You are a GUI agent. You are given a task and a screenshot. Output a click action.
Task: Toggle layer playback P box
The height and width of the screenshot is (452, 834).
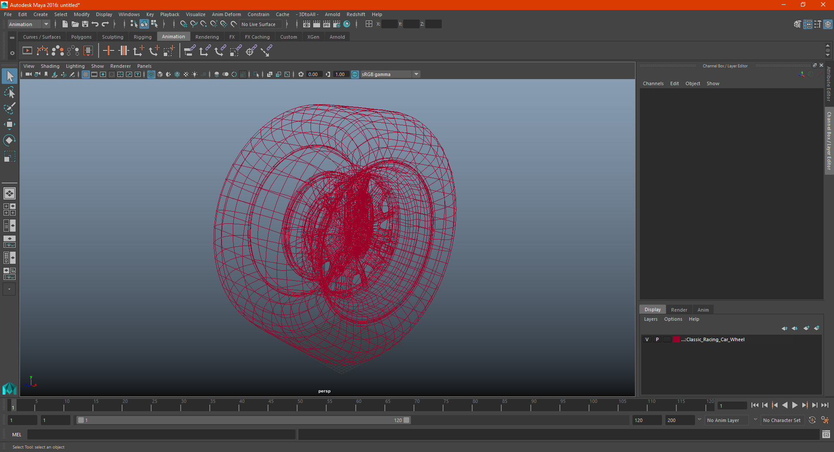point(657,339)
